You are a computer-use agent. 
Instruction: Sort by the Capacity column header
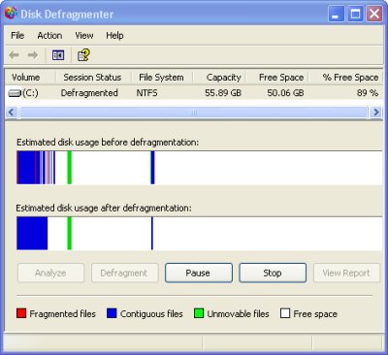point(219,78)
